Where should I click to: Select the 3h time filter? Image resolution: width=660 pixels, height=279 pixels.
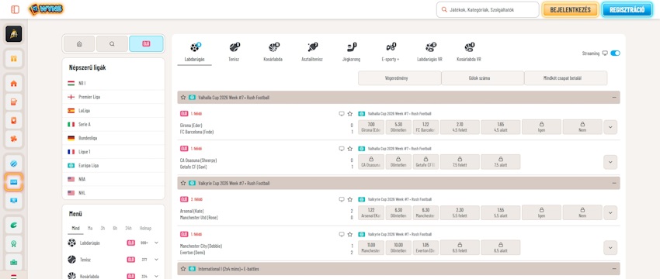click(102, 228)
